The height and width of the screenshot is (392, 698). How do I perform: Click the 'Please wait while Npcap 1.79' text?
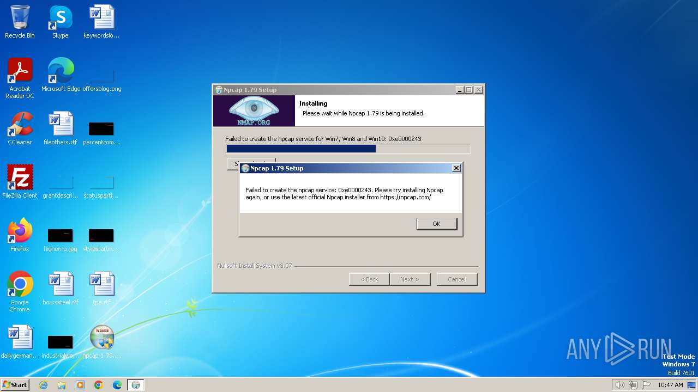(x=363, y=113)
